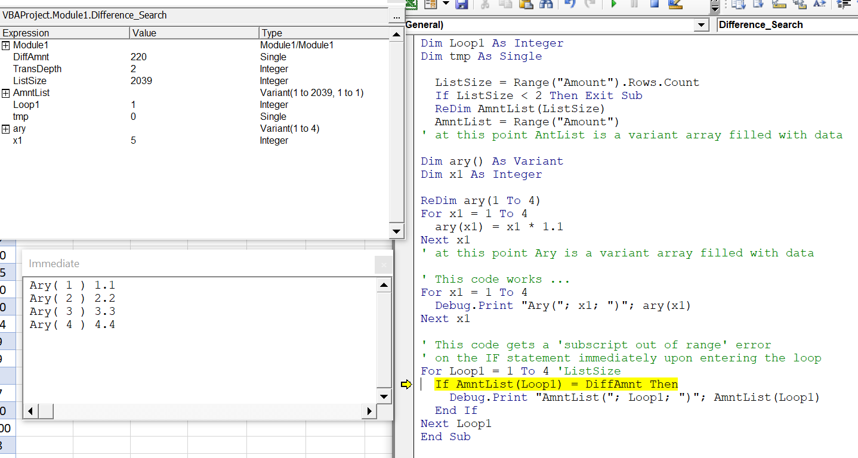Click the View Microsoft Excel toolbar icon
Screen dimensions: 858x458
(411, 4)
